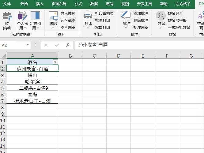Click the 添加批注 button

pos(141,13)
